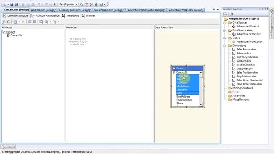Open dropdown arrow beside Zoom icon
This screenshot has width=274, height=154.
(51, 21)
